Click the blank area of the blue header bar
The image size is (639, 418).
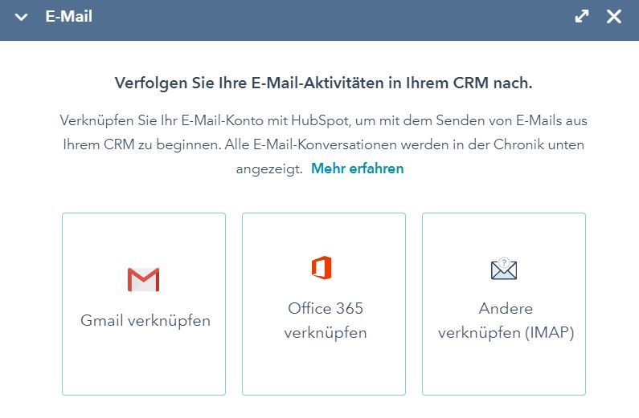pyautogui.click(x=322, y=17)
